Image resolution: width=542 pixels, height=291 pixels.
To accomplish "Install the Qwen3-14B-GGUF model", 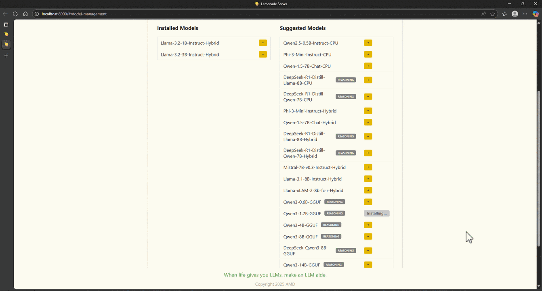I will tap(368, 265).
